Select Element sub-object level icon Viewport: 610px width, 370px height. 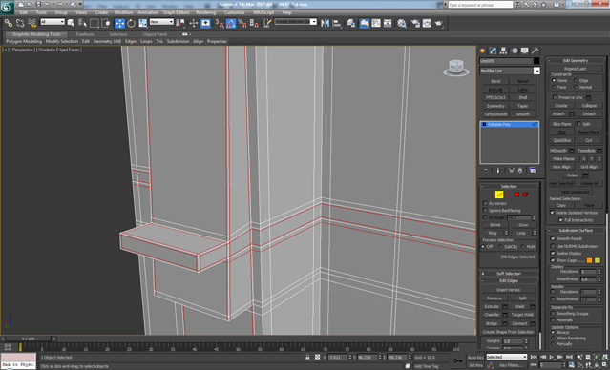point(526,195)
